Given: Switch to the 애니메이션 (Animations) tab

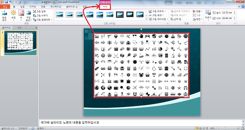Looking at the screenshot, I should [x=56, y=7].
